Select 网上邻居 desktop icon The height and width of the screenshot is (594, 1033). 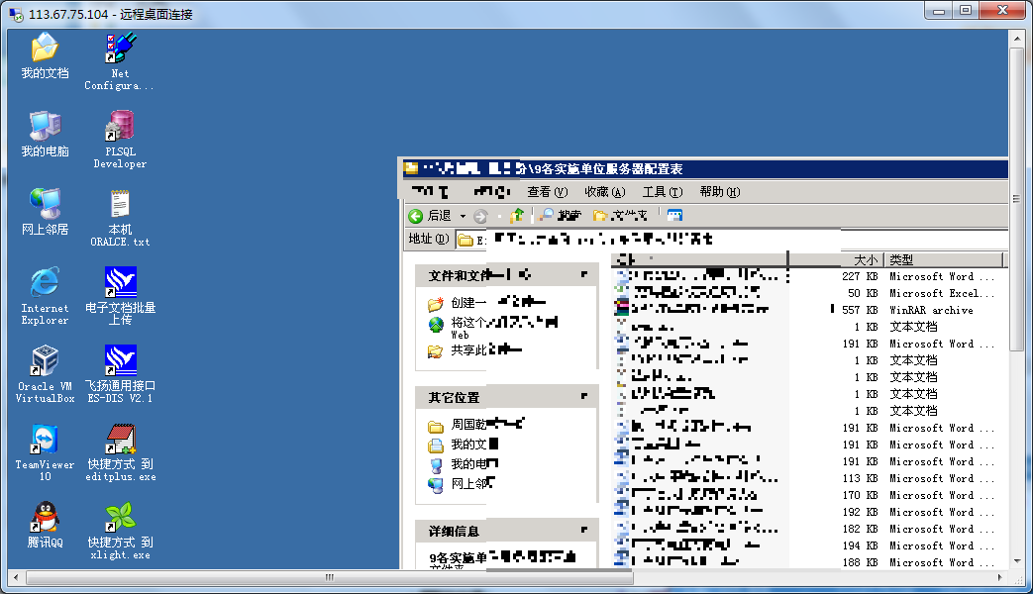tap(45, 212)
